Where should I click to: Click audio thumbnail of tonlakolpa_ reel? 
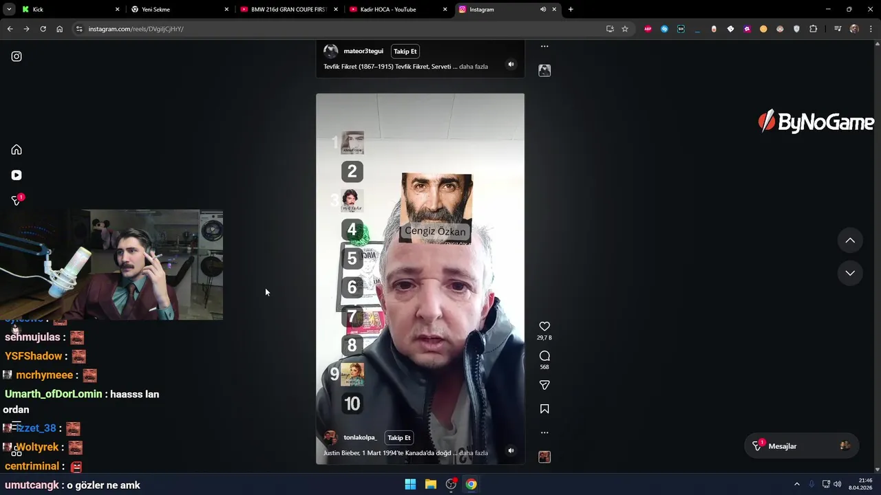544,457
